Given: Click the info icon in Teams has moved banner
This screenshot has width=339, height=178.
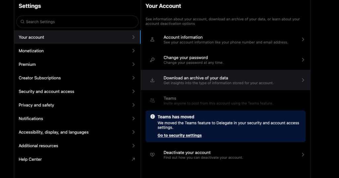Looking at the screenshot, I should [x=153, y=117].
